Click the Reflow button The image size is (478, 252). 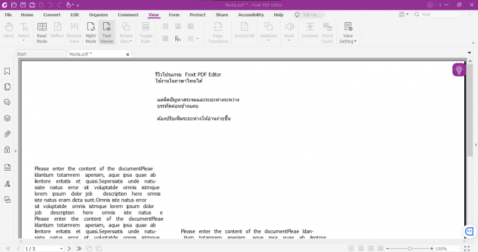57,30
